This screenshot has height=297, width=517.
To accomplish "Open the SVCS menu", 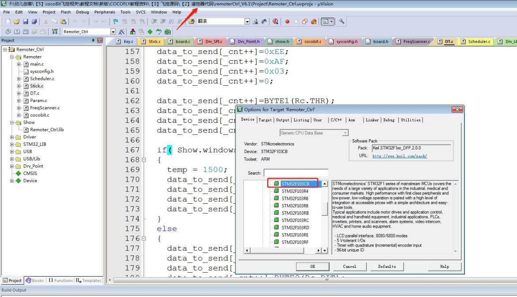I will coord(141,12).
